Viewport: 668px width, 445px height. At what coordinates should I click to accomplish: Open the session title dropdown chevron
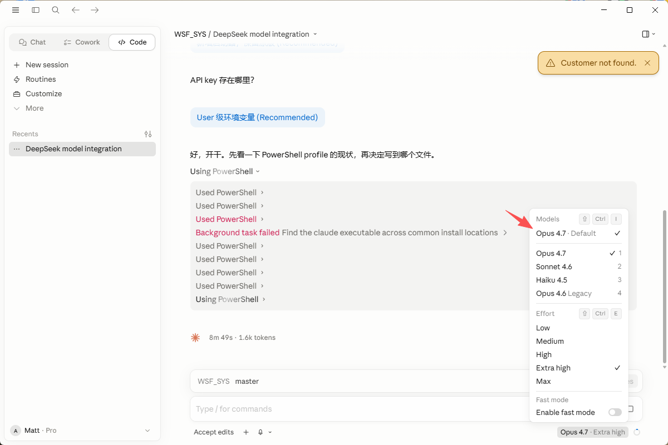(315, 34)
